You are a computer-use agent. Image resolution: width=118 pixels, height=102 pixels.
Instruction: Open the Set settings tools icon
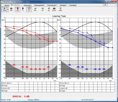49,9
